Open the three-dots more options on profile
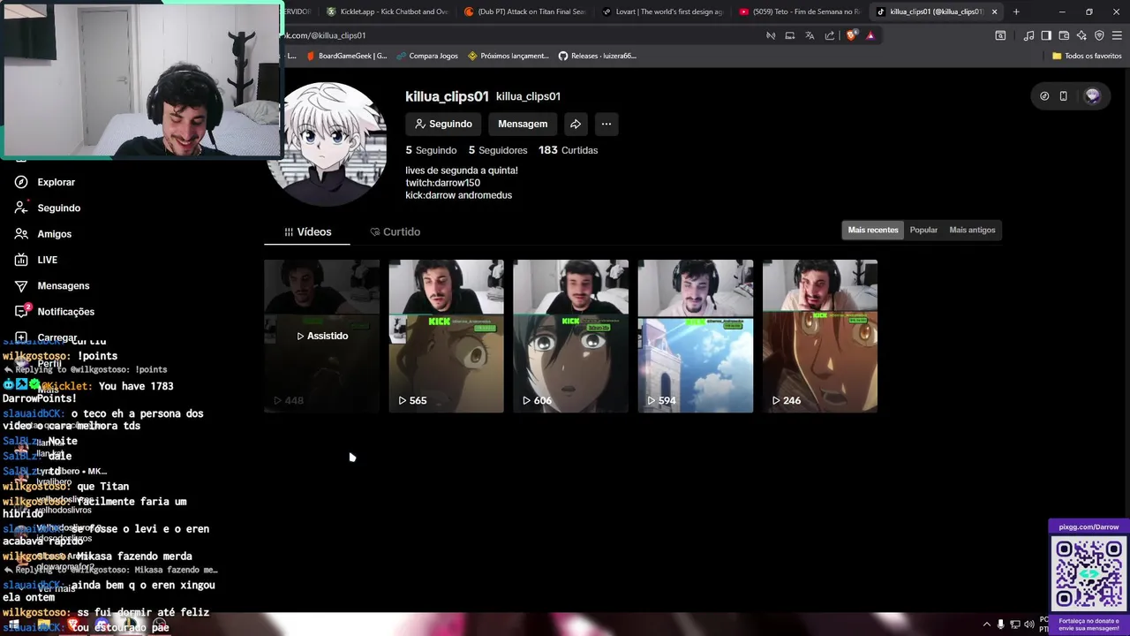Screen dimensions: 1130x636 (606, 124)
